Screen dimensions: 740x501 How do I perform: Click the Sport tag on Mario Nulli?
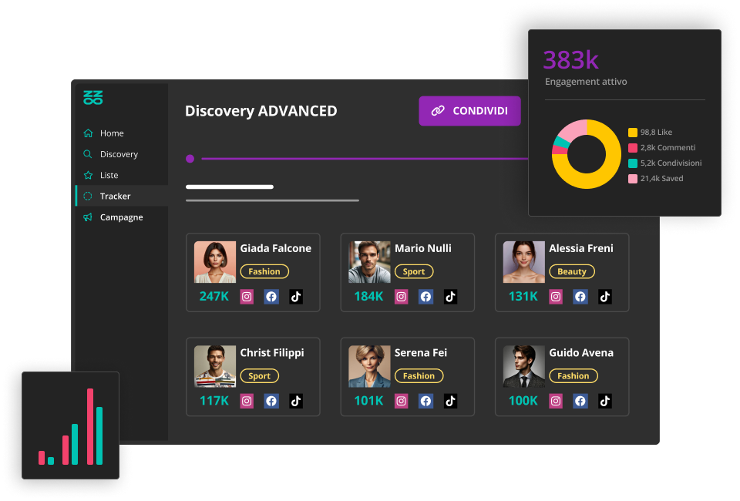414,272
